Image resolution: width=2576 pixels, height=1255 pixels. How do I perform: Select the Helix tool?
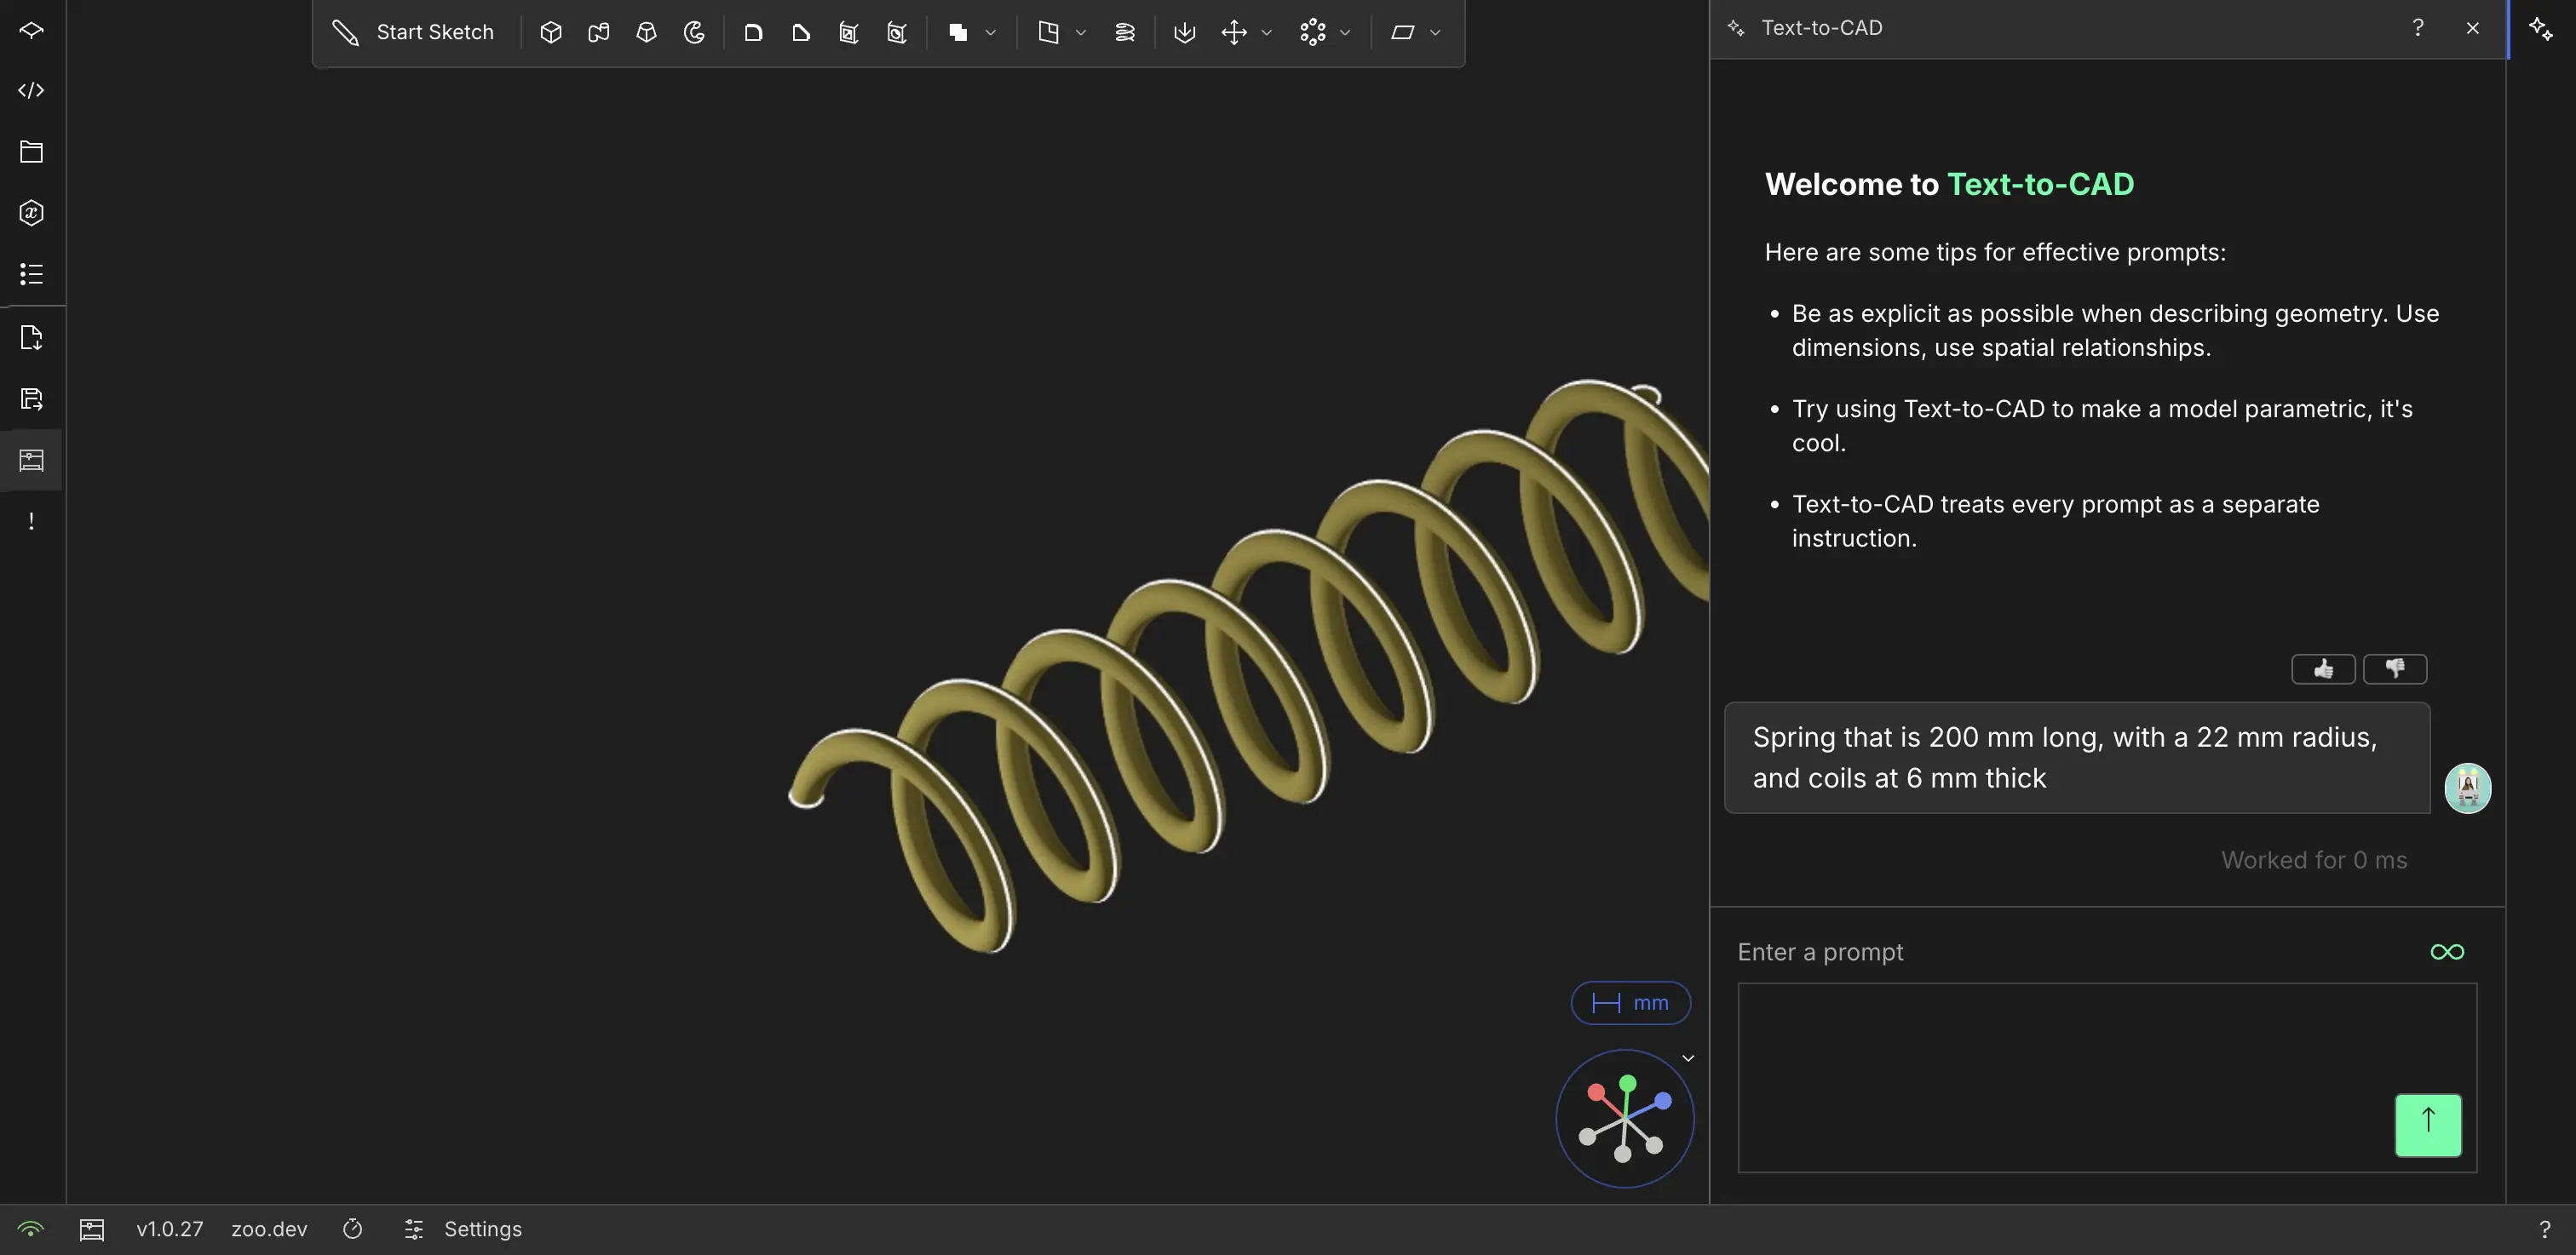click(x=1124, y=33)
